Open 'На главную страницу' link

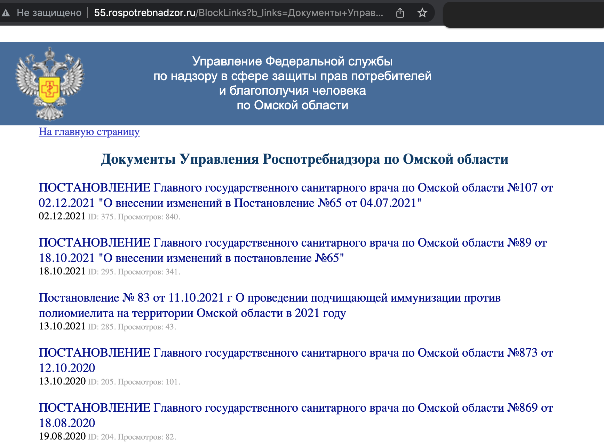coord(89,132)
